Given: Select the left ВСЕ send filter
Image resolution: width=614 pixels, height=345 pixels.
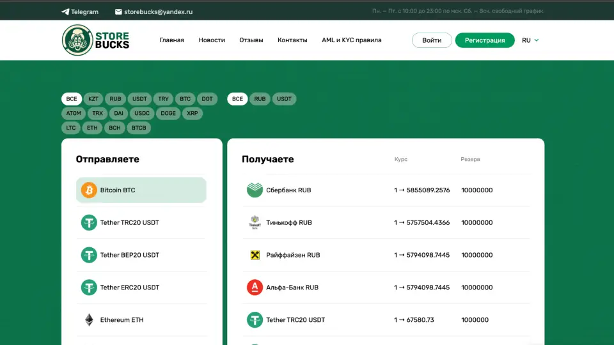Looking at the screenshot, I should pos(71,99).
